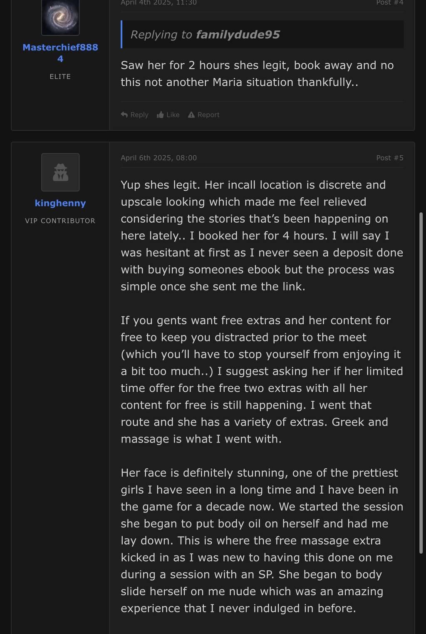The width and height of the screenshot is (426, 634).
Task: Click the vertical scrollbar thumb
Action: [x=421, y=383]
